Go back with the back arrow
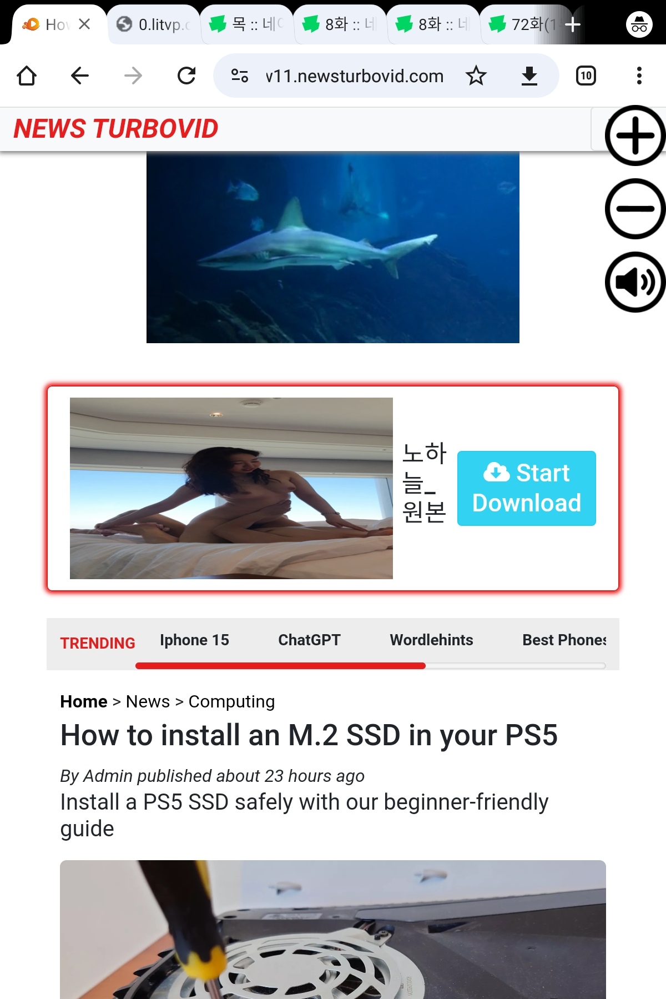 80,76
